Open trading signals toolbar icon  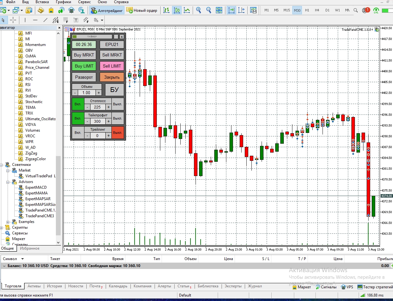pos(61,10)
